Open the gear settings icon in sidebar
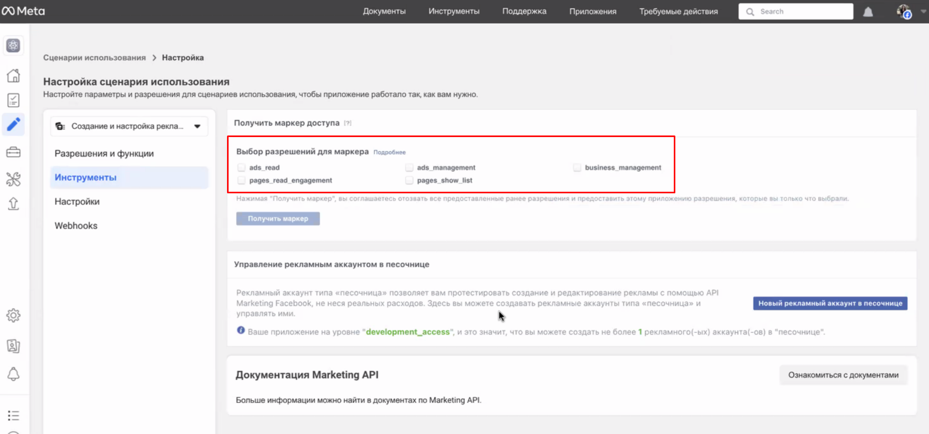The height and width of the screenshot is (434, 929). coord(13,315)
